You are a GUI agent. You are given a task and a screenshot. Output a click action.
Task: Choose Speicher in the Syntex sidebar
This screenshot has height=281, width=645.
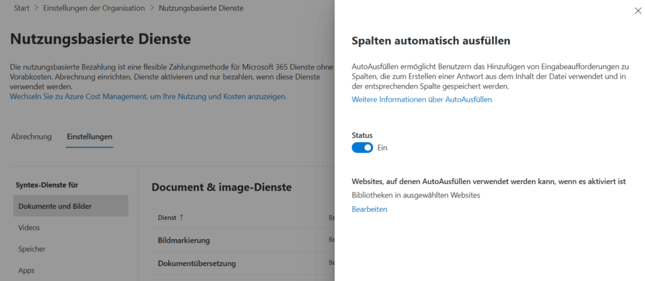(x=31, y=249)
